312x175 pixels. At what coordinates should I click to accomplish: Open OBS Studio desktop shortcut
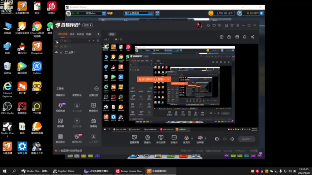pyautogui.click(x=7, y=108)
